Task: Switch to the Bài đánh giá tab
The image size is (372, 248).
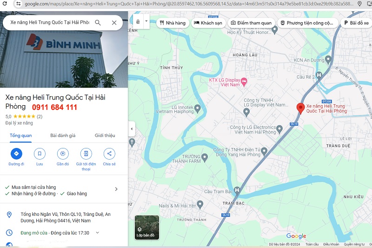Action: pyautogui.click(x=63, y=135)
